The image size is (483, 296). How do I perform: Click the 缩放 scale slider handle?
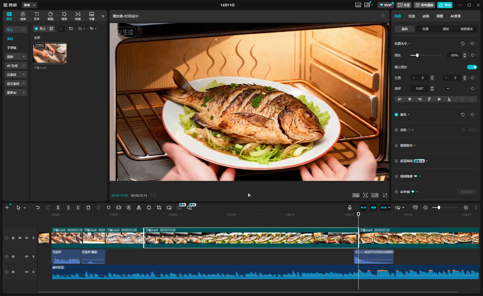click(x=417, y=55)
